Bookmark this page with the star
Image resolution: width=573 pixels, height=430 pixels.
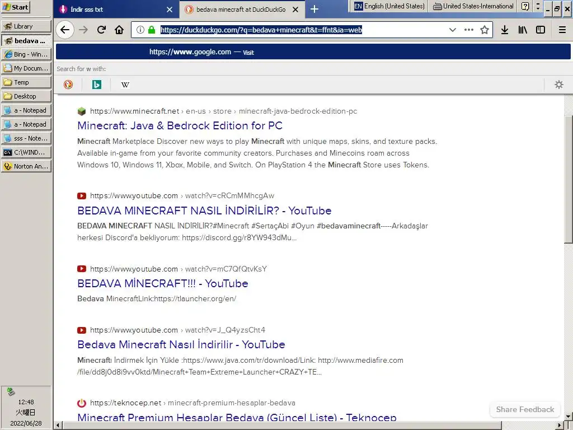coord(485,30)
